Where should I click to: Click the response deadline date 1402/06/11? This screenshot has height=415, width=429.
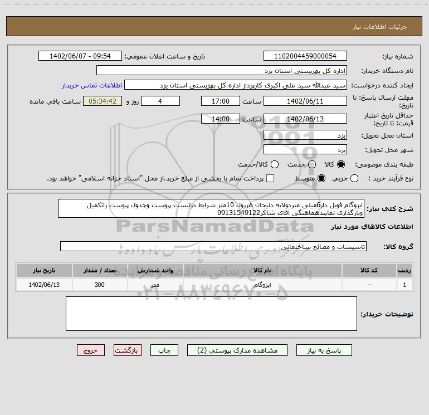pos(305,101)
